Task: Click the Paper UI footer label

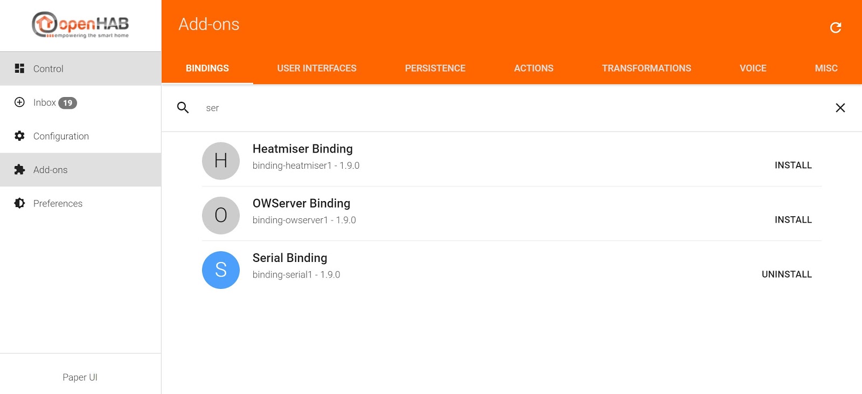Action: pyautogui.click(x=80, y=377)
